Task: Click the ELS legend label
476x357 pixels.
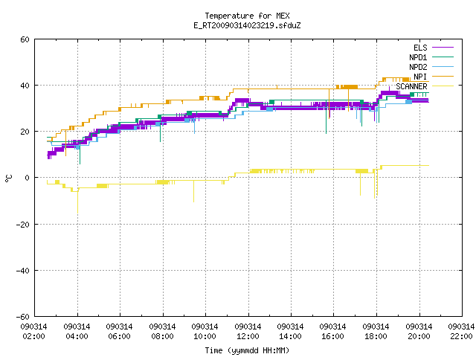Action: 420,48
